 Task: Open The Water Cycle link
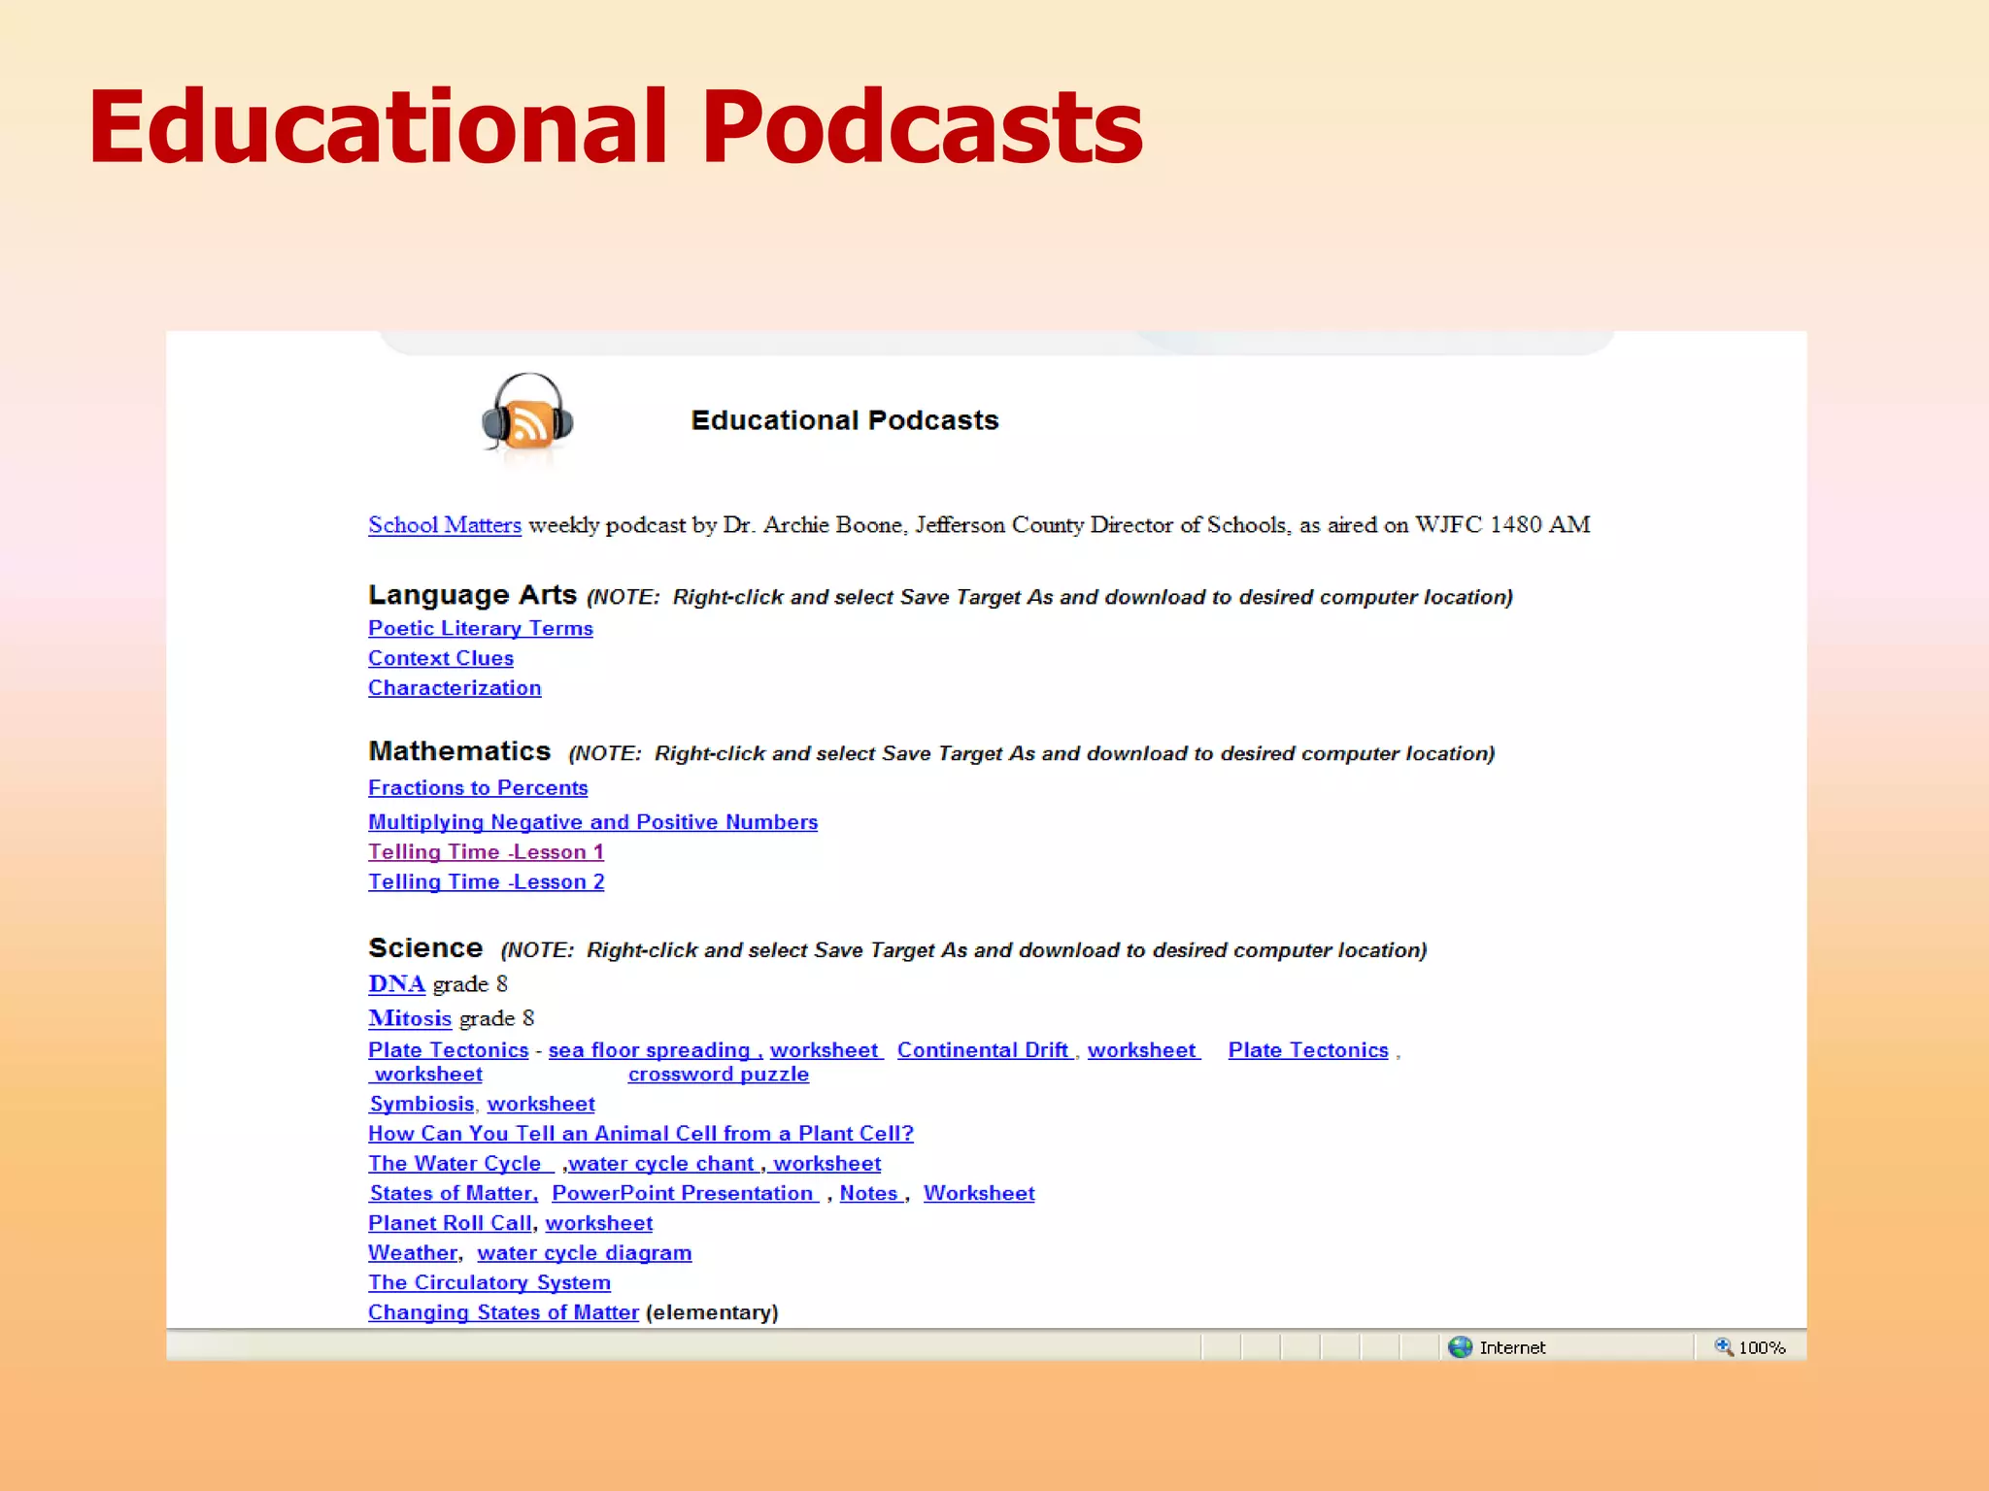pos(460,1164)
